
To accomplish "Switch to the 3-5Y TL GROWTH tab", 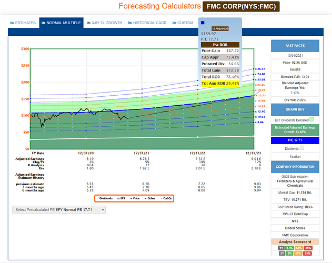I will pos(105,23).
